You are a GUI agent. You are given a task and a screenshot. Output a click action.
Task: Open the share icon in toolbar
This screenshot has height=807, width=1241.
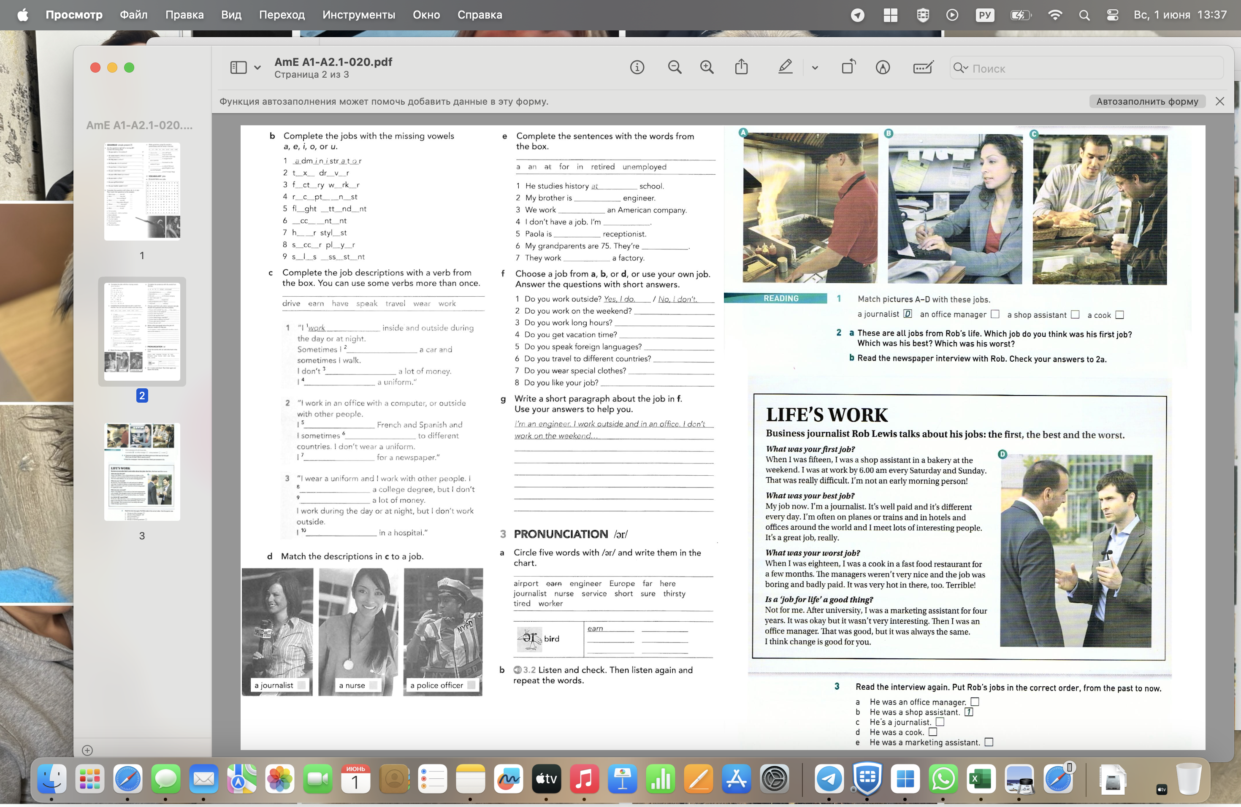tap(741, 67)
